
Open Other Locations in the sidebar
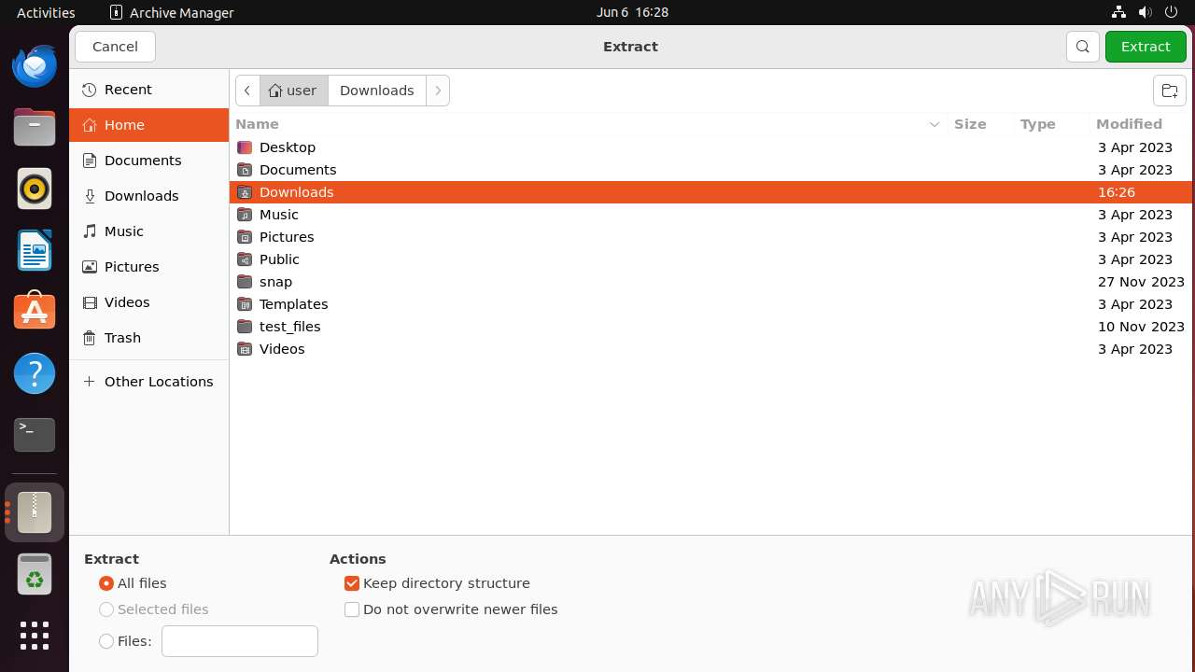[149, 382]
